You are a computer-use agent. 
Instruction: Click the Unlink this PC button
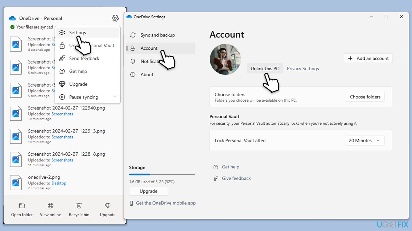(x=265, y=69)
